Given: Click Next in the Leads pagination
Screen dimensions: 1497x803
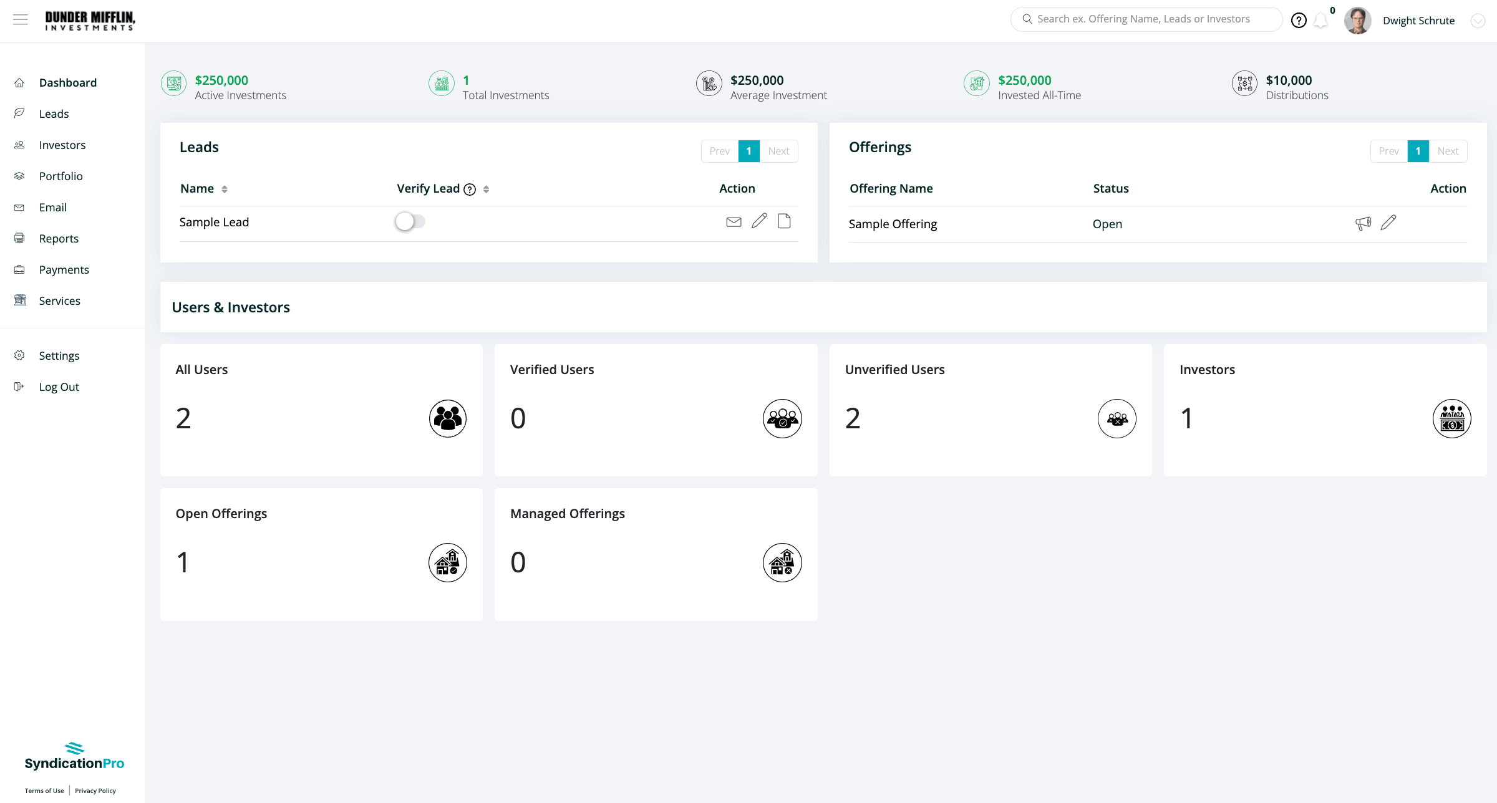Looking at the screenshot, I should (x=778, y=151).
